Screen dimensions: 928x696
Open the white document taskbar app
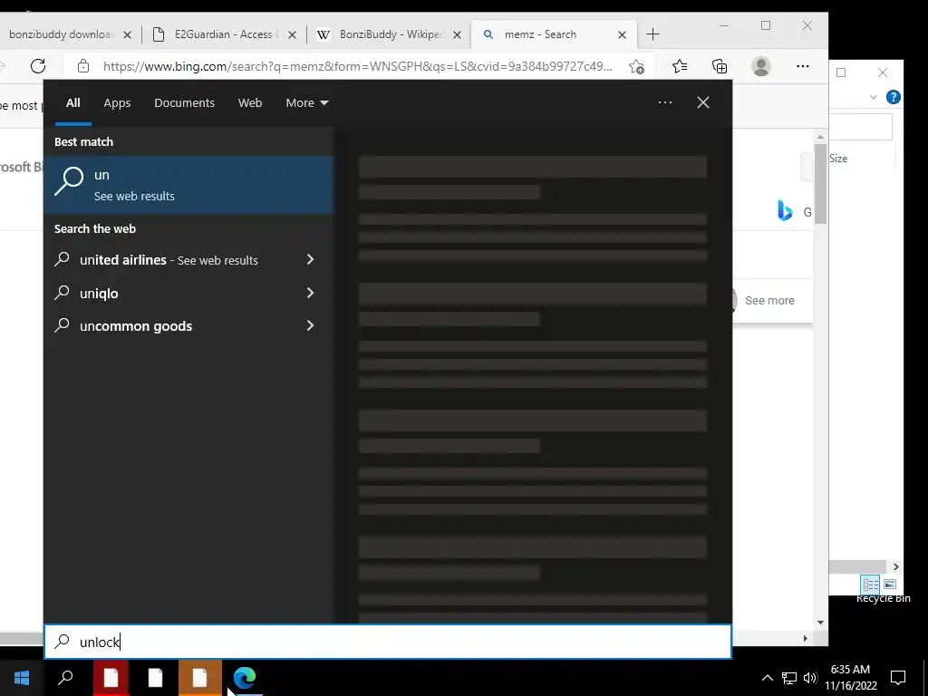point(155,678)
